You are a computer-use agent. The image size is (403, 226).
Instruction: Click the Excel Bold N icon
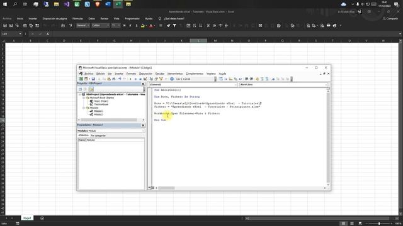[x=125, y=26]
